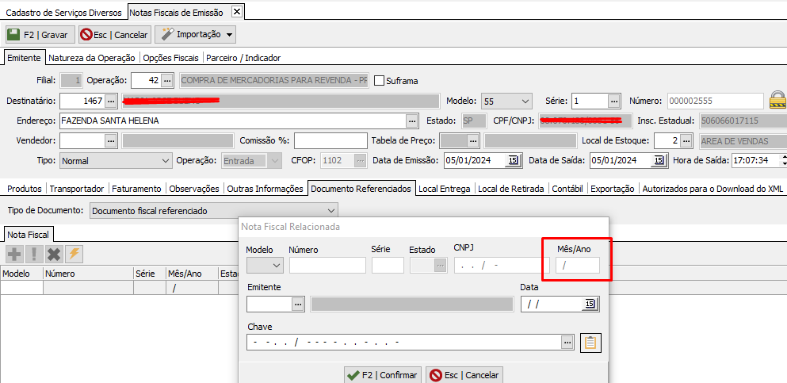The image size is (787, 383).
Task: Expand the Tipo dropdown set to Normal
Action: [165, 160]
